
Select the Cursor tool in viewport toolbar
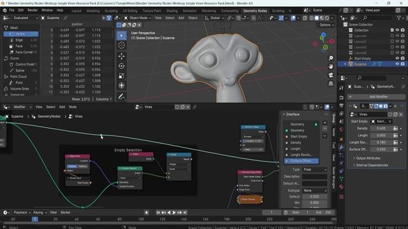coord(121,45)
